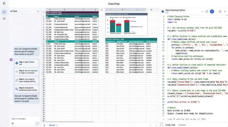Click the Cleaned Name header cell

click(x=122, y=42)
